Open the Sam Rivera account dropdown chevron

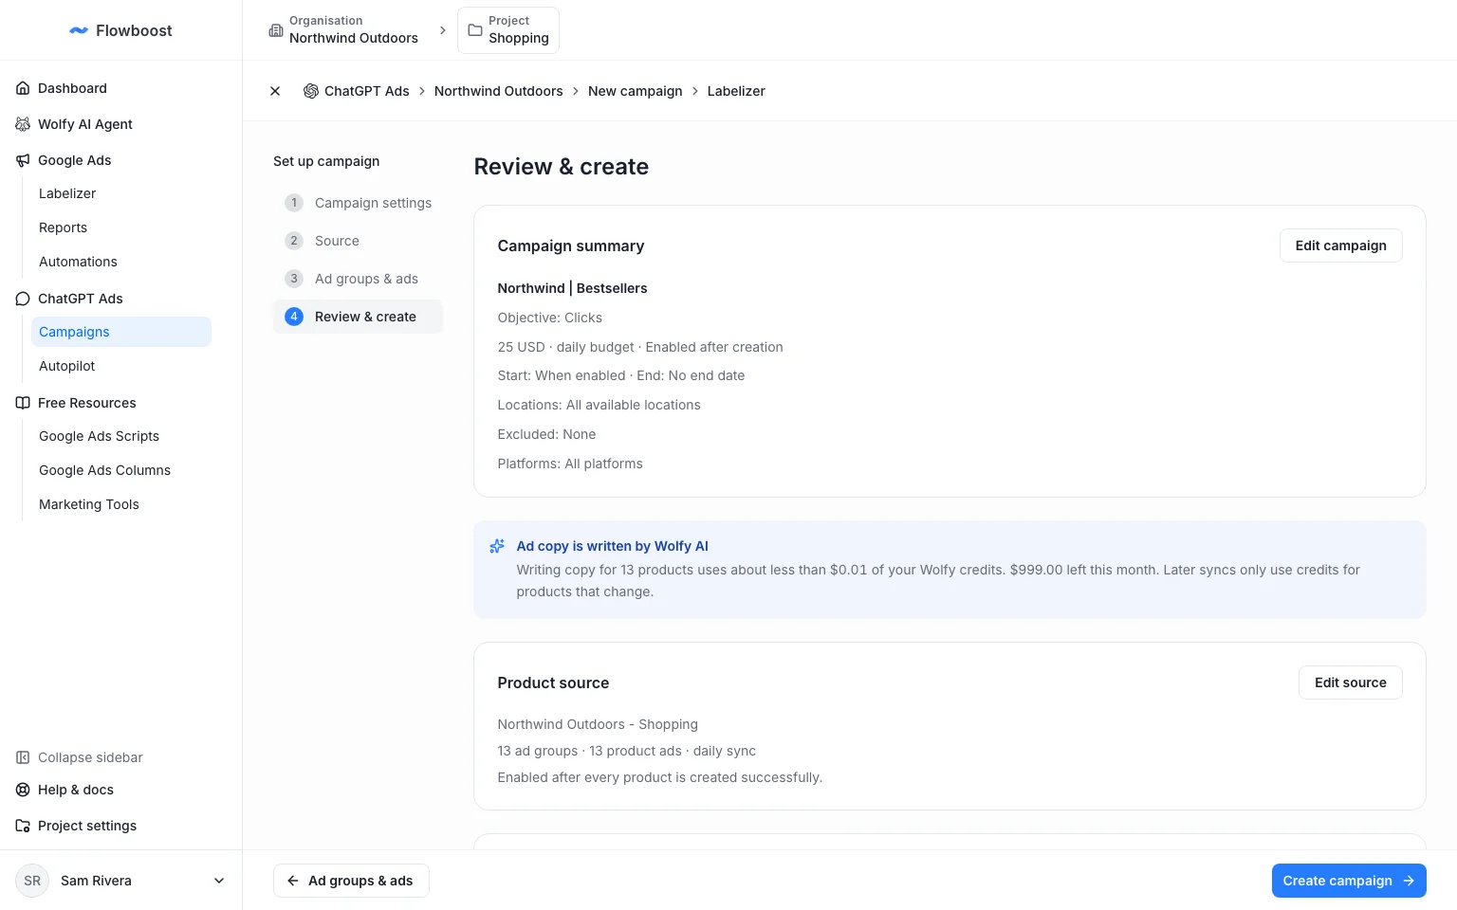click(x=219, y=881)
